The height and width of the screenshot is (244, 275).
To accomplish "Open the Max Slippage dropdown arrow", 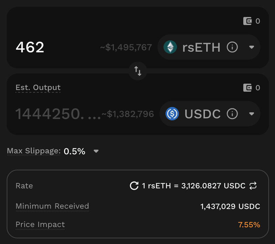I will (96, 151).
